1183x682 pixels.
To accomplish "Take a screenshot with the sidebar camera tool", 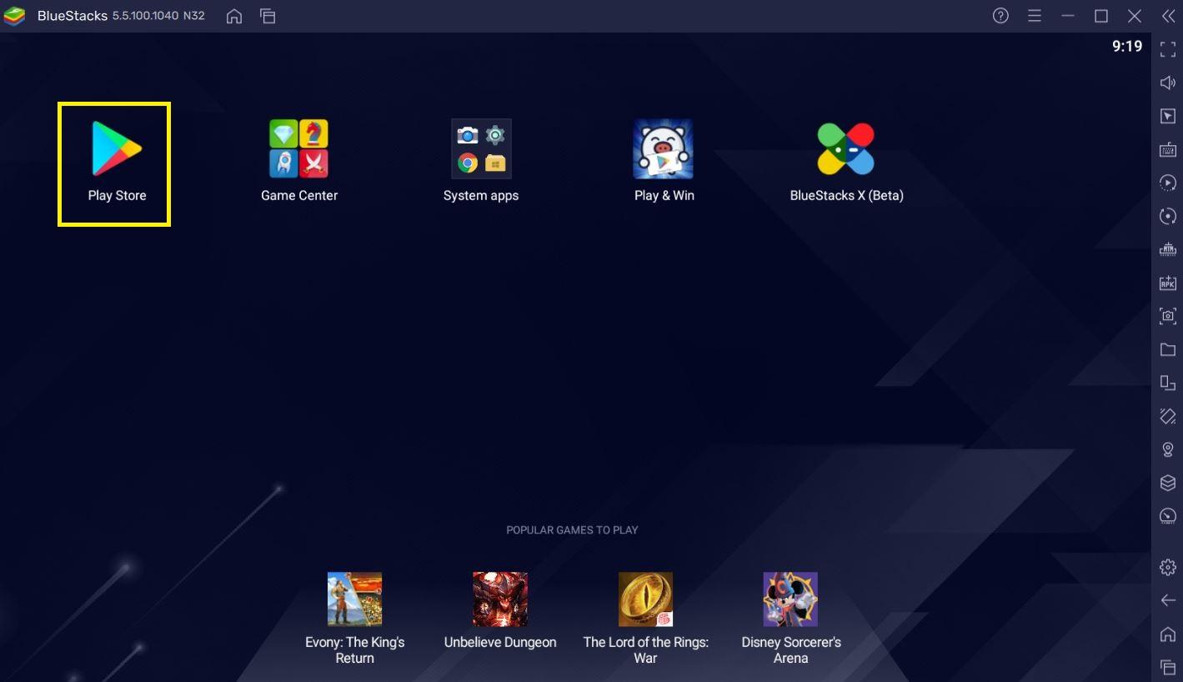I will pos(1167,315).
